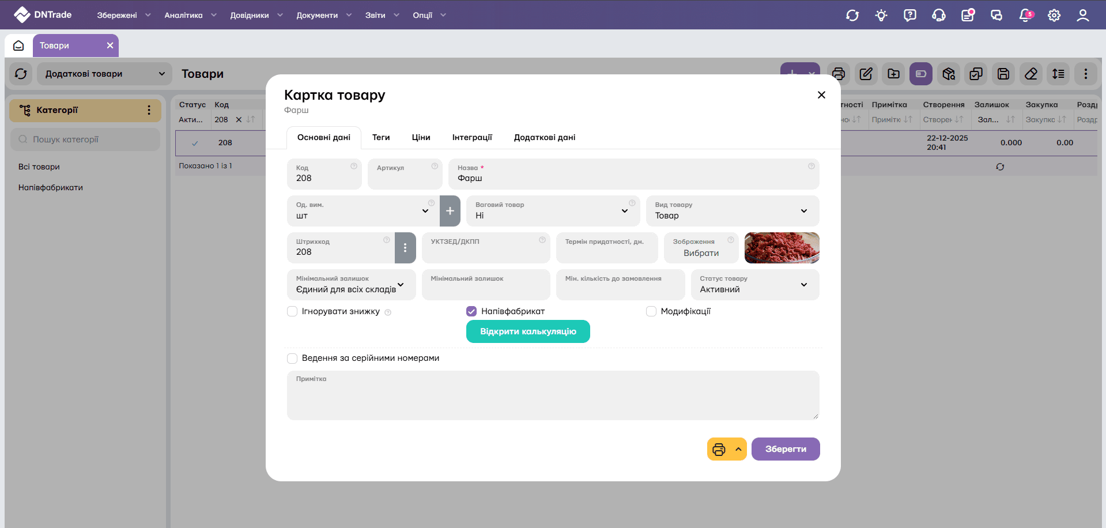Open the Вид товару dropdown
The width and height of the screenshot is (1106, 528).
tap(732, 211)
